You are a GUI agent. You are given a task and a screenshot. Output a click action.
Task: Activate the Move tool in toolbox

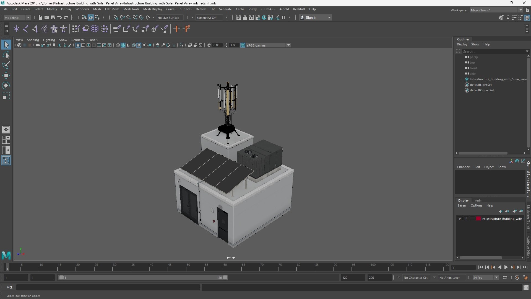pos(6,75)
